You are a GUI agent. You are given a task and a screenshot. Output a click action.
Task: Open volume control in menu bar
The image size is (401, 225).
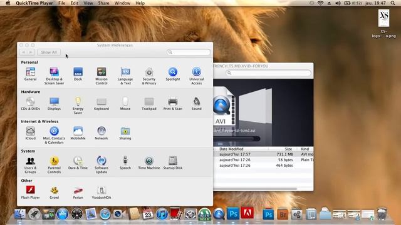pyautogui.click(x=338, y=3)
